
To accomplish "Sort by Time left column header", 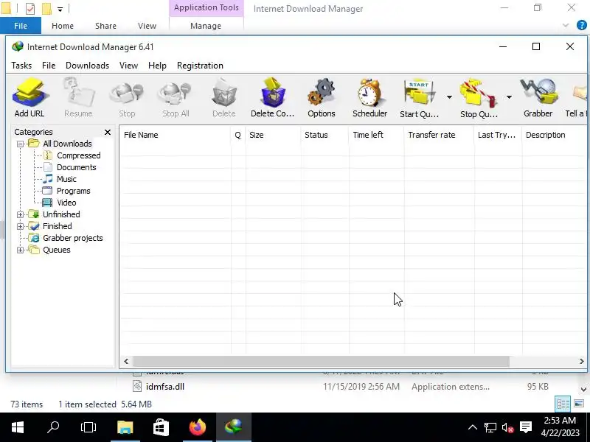I will (x=377, y=135).
